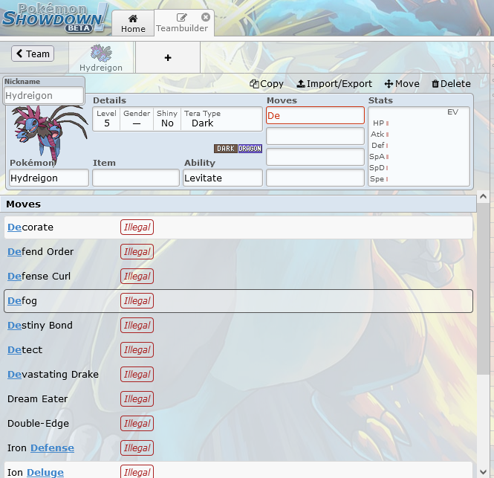Select the Hydreigon team slot tab

(x=101, y=58)
